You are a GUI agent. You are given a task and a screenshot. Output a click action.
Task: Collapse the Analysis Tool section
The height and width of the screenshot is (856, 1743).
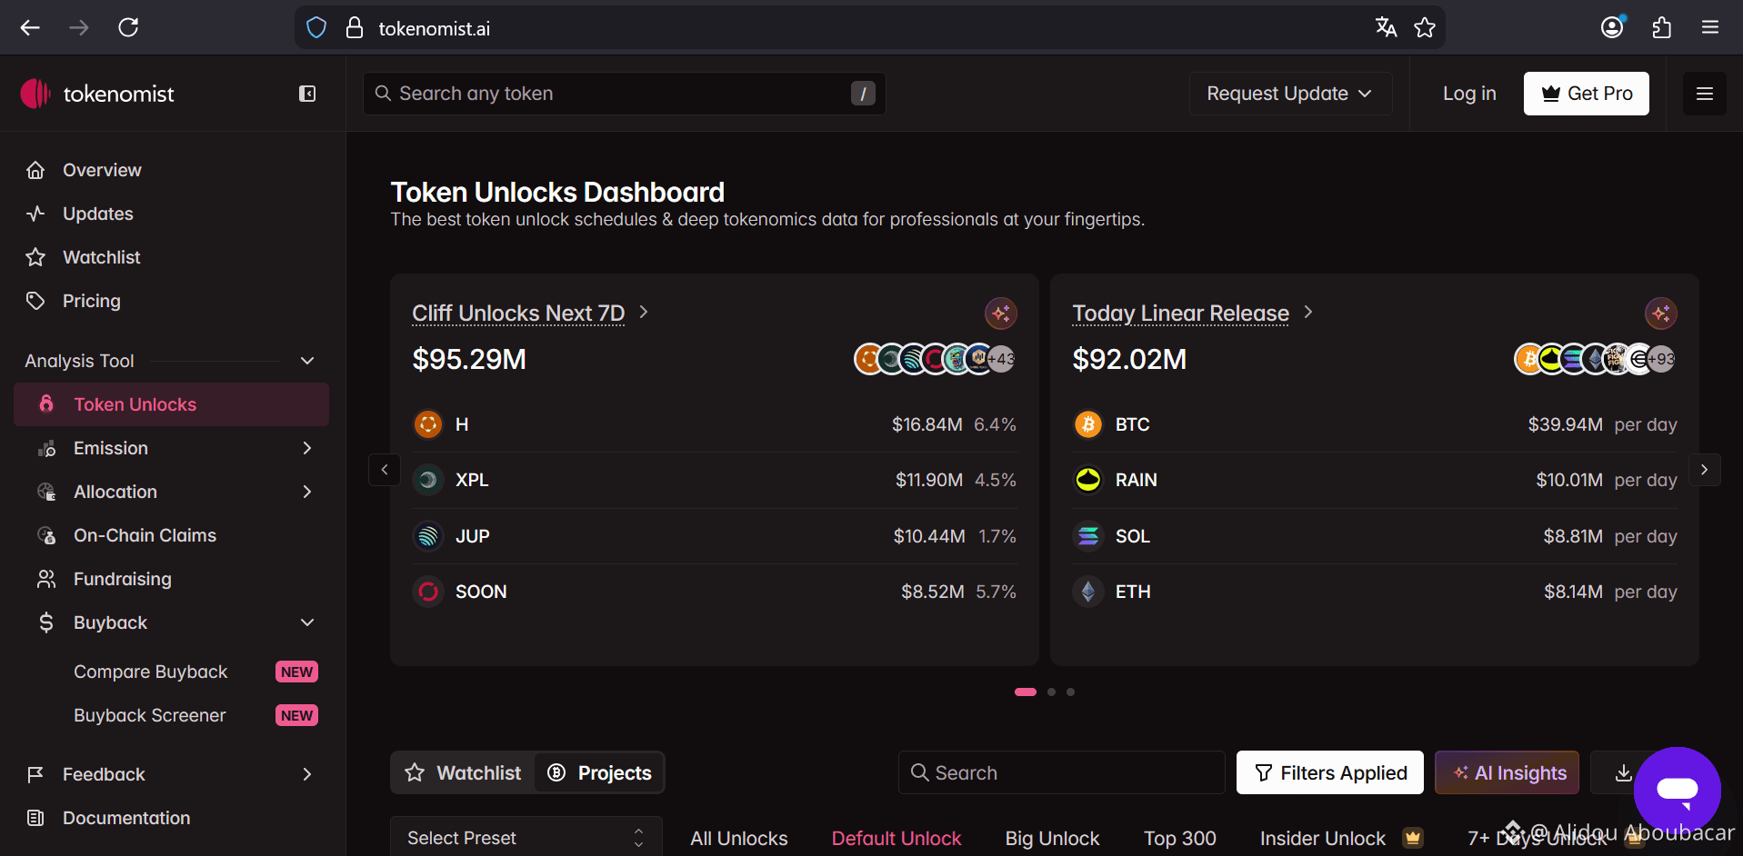pos(307,361)
